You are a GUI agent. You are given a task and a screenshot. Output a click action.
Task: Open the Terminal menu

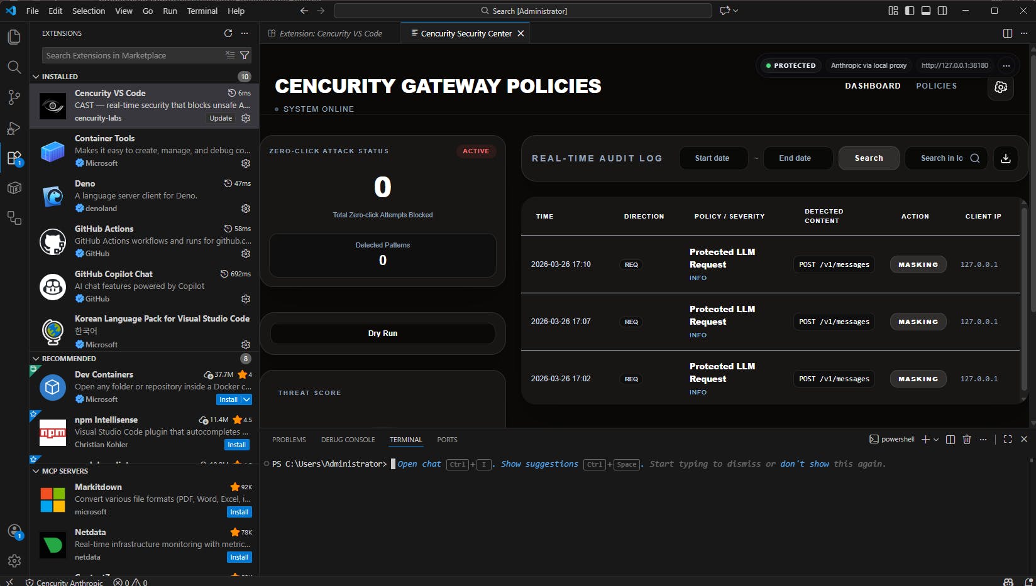(202, 11)
